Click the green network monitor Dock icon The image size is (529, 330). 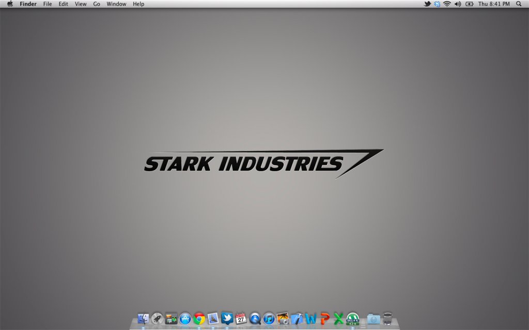pos(352,319)
